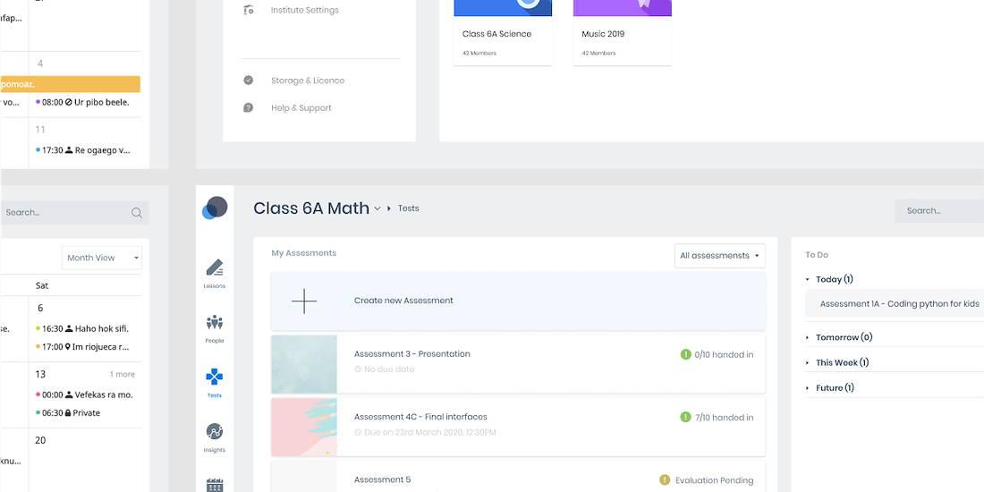Expand the Future (1) to-do section
This screenshot has height=492, width=984.
(808, 388)
